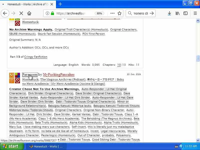View site information icon in address bar

click(47, 13)
